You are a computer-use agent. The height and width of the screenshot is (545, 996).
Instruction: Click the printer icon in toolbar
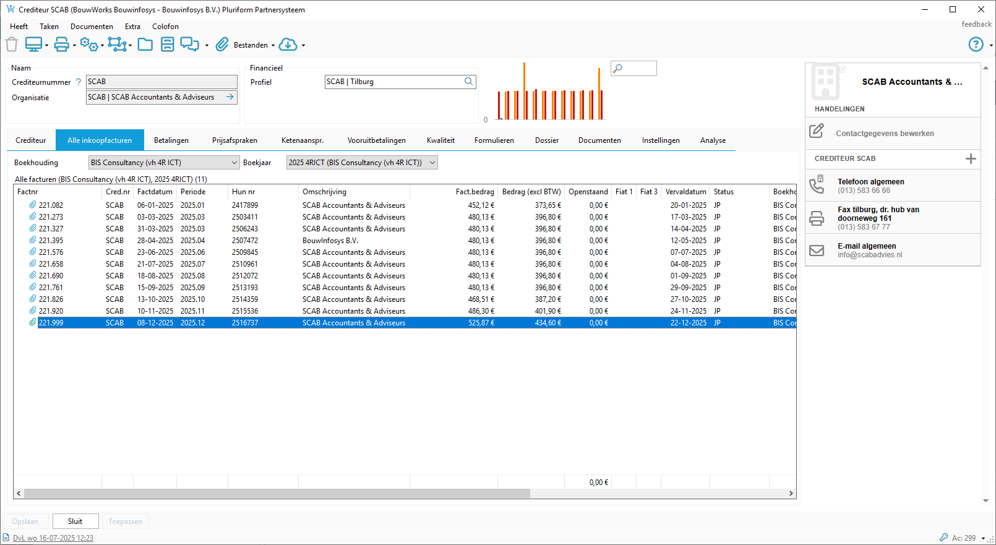[61, 45]
